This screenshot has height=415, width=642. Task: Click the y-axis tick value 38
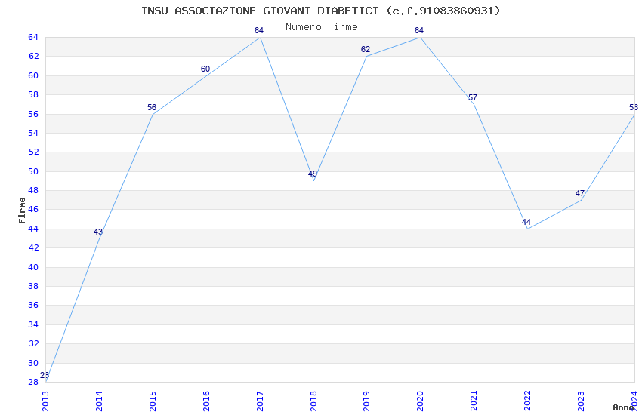33,286
